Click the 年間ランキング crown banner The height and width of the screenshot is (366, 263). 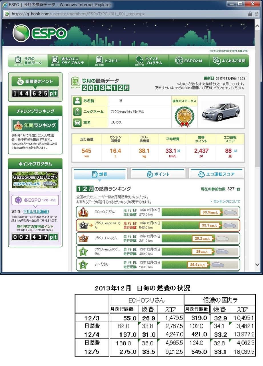[35, 125]
